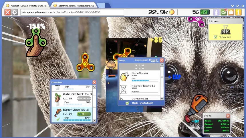Click the winyourphone.com address bar
246x138 pixels.
[72, 12]
